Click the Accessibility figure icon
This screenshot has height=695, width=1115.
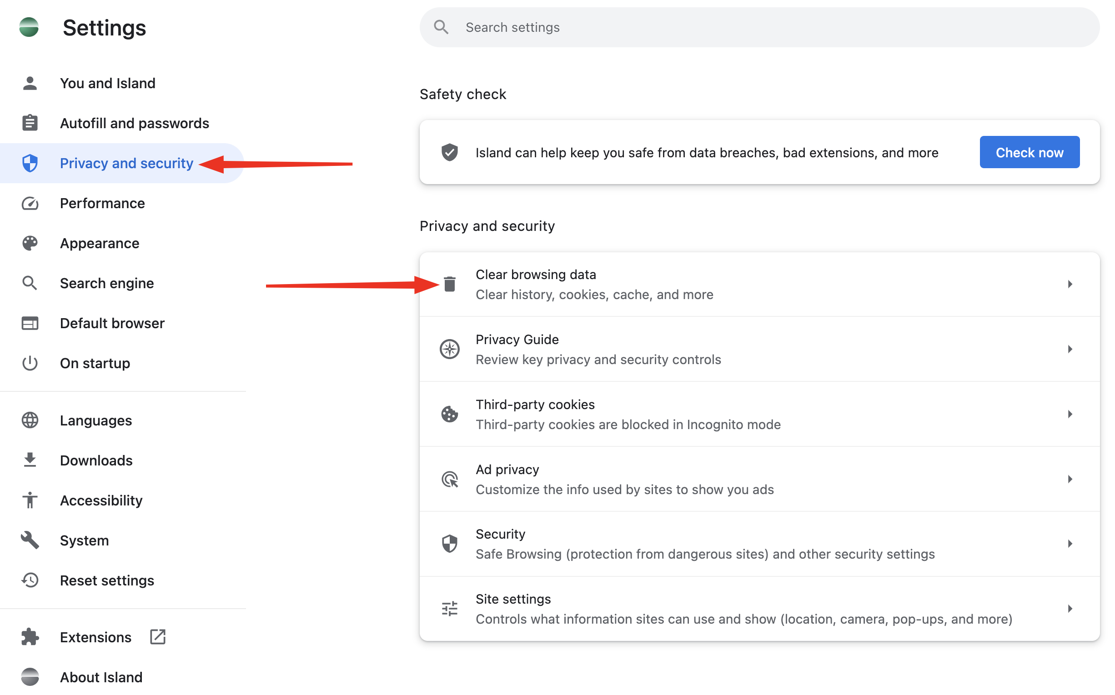click(30, 500)
